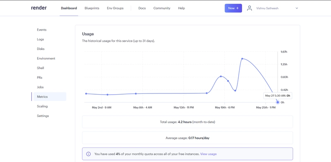Click the May 27 0h data point

click(x=278, y=102)
